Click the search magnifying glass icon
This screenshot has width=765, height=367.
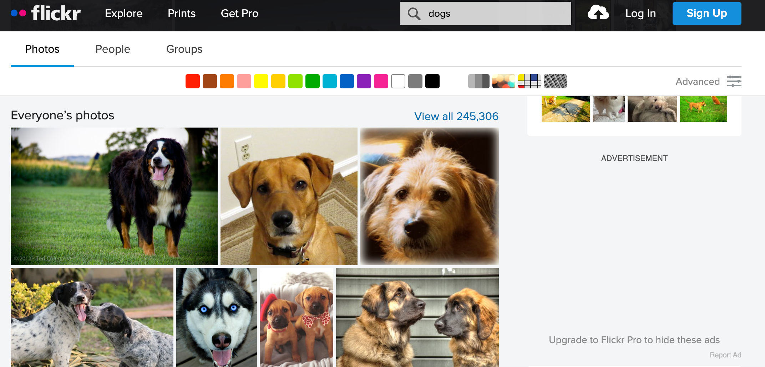[414, 14]
